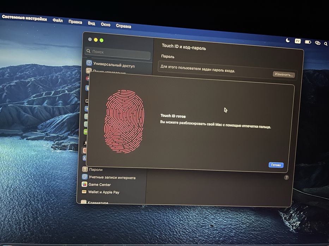Confirm Touch ID setup with Готово
This screenshot has height=246, width=329.
coord(276,165)
